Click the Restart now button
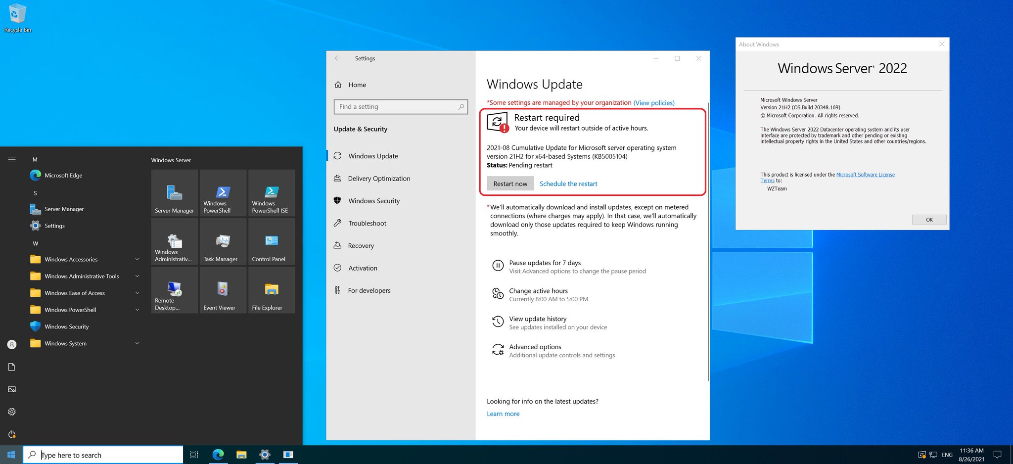This screenshot has height=464, width=1013. click(510, 184)
